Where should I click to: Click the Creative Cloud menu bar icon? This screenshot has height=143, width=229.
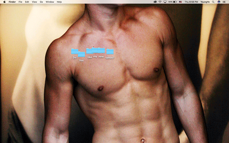(155, 2)
